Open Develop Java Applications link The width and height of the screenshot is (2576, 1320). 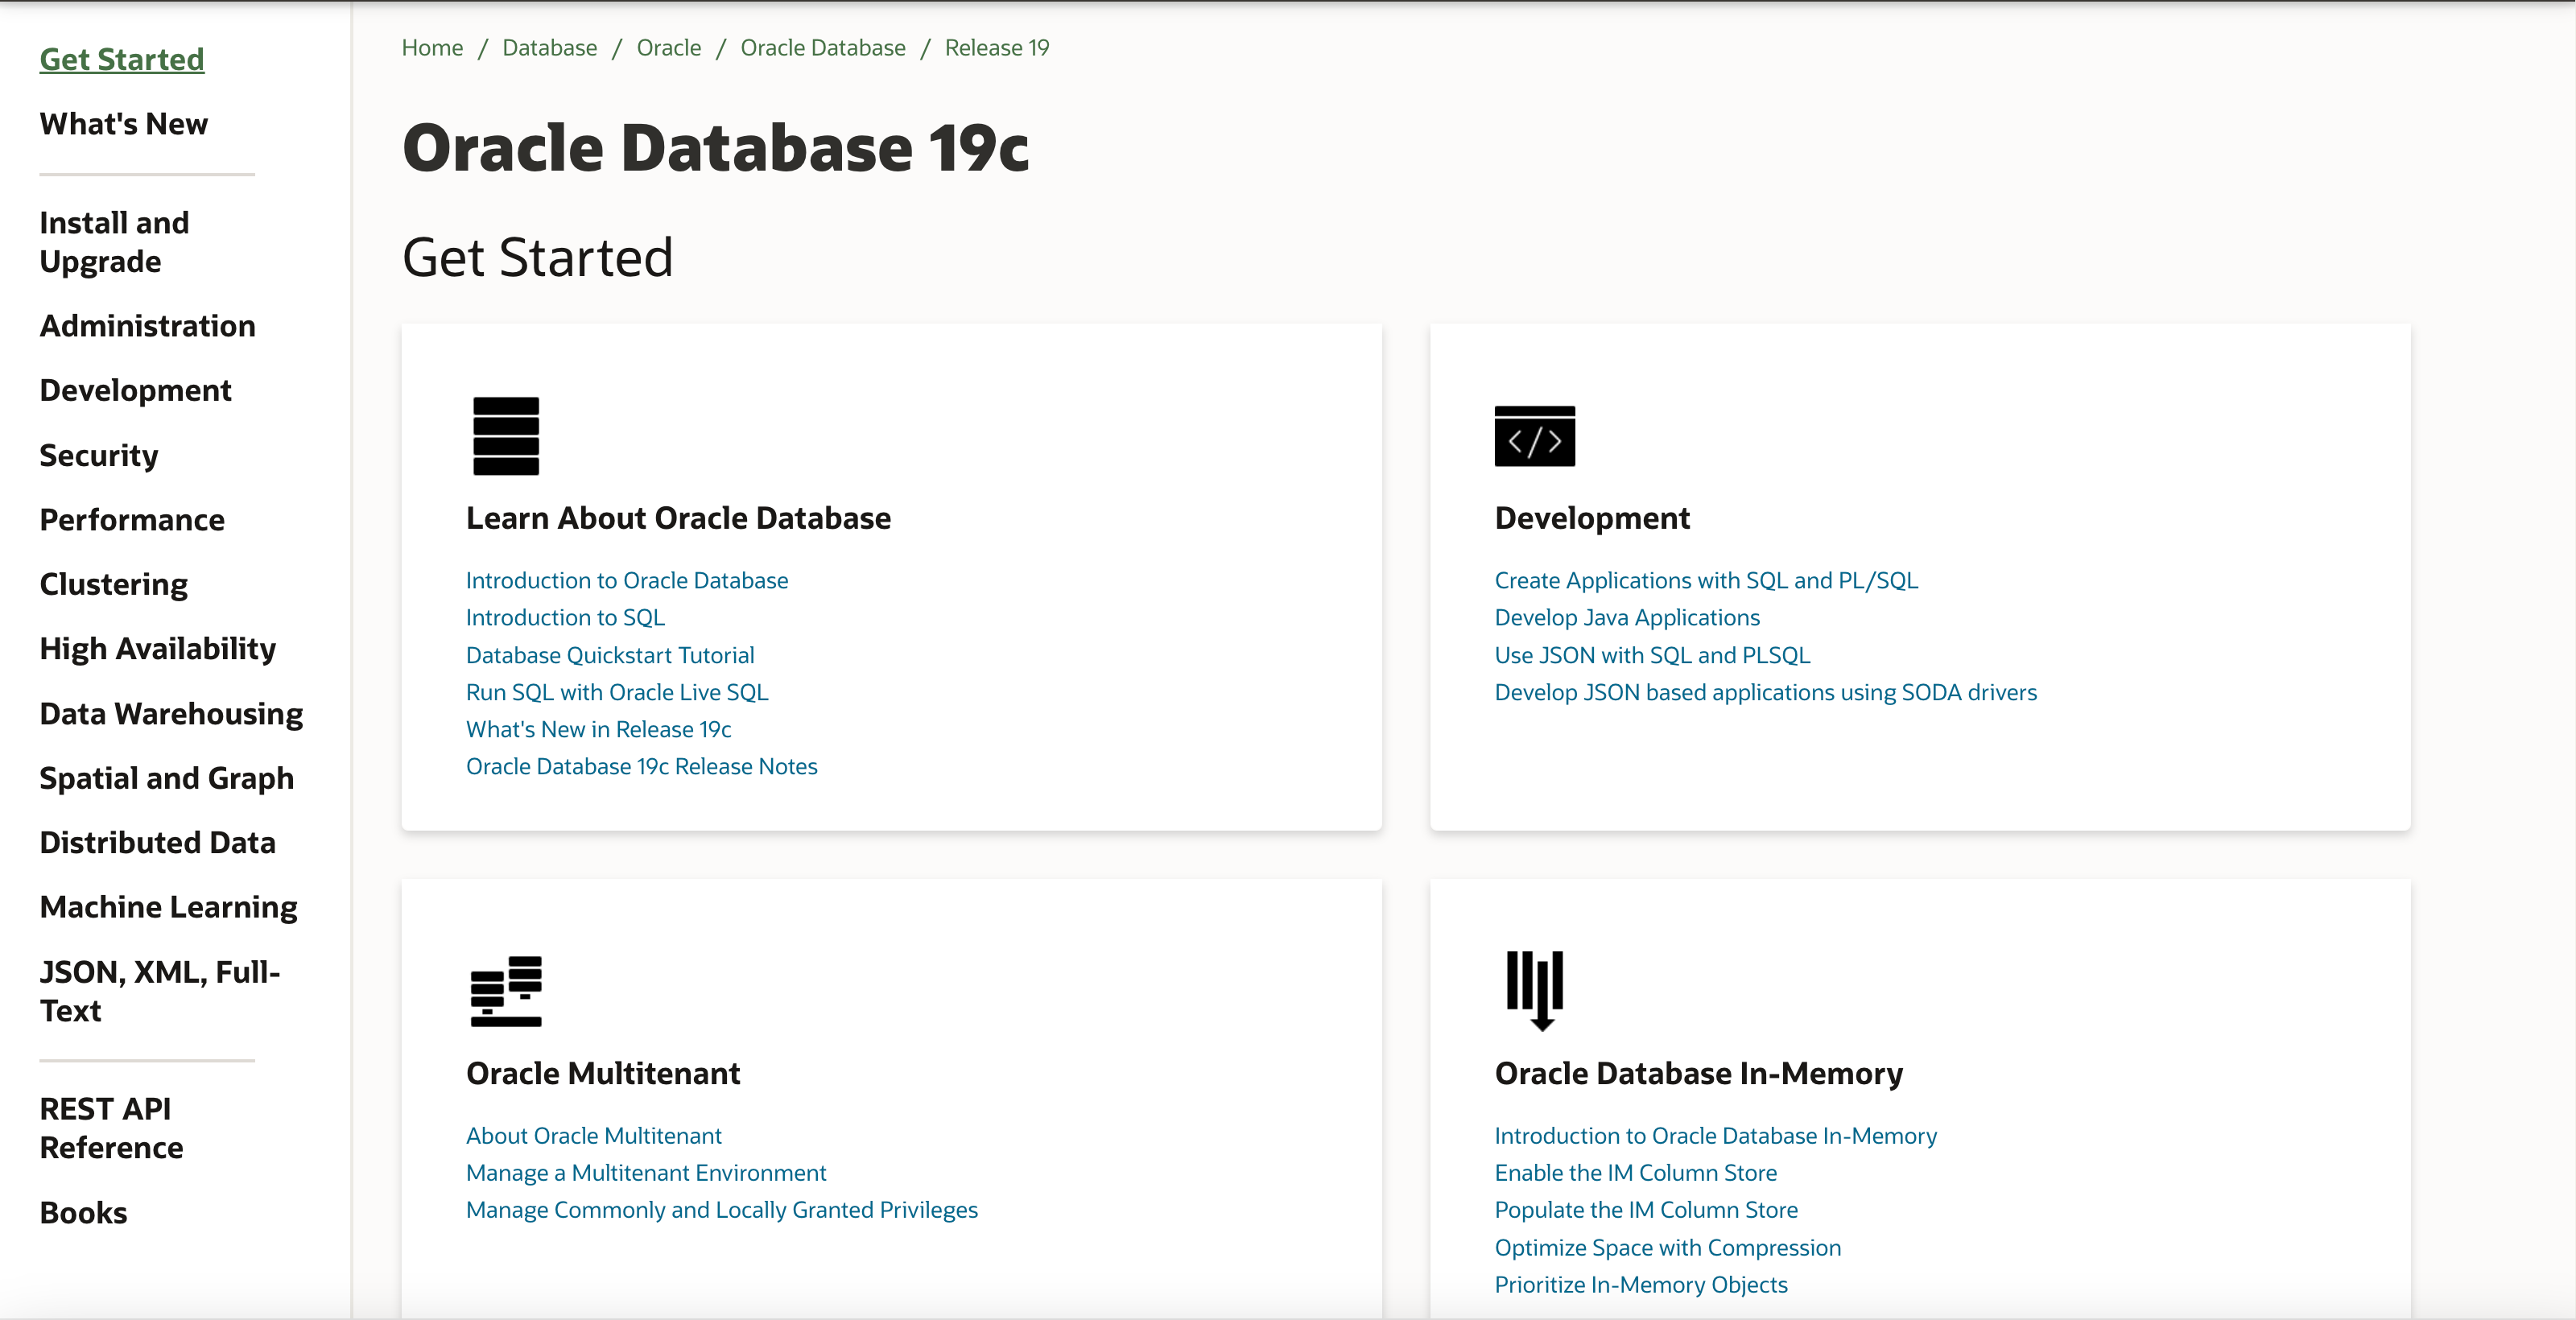pos(1626,618)
